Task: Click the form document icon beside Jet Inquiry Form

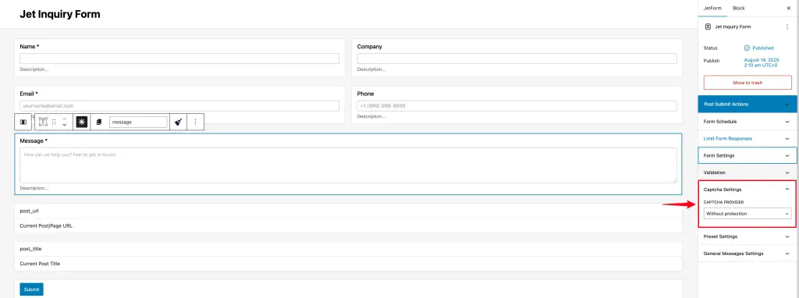Action: coord(708,27)
